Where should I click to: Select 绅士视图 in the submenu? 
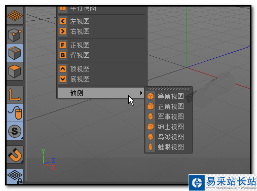(x=168, y=127)
